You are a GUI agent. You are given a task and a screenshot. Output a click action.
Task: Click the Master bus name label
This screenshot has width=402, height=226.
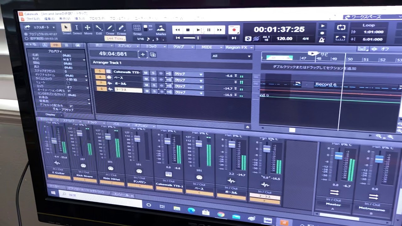click(333, 204)
